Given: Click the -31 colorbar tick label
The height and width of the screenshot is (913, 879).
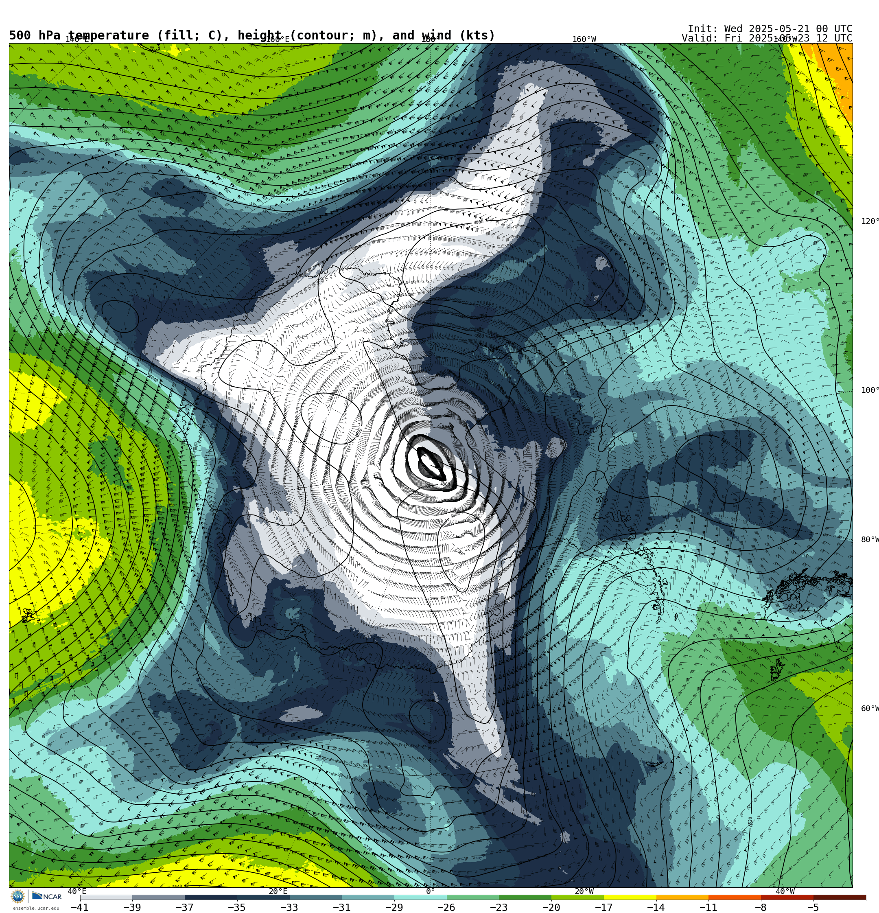Looking at the screenshot, I should [341, 907].
